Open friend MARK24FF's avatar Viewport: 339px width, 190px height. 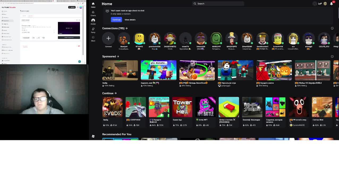(x=216, y=38)
